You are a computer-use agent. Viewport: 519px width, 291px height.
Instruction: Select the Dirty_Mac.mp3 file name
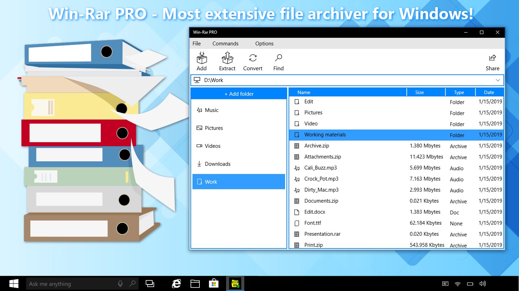[321, 189]
